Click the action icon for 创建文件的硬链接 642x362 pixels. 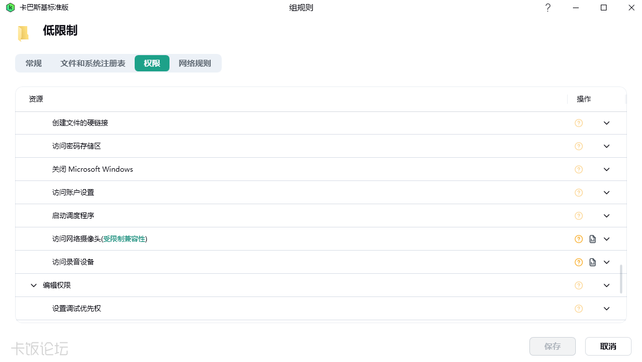tap(579, 123)
